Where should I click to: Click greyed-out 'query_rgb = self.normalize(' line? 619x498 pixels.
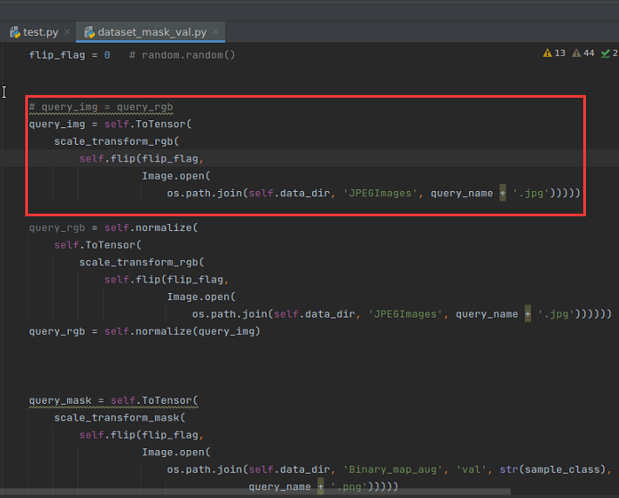click(x=113, y=228)
